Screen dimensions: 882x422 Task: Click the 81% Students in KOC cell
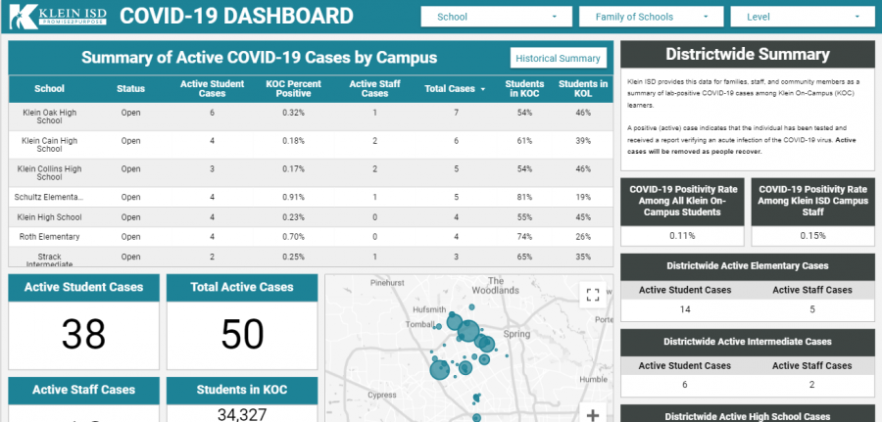525,197
